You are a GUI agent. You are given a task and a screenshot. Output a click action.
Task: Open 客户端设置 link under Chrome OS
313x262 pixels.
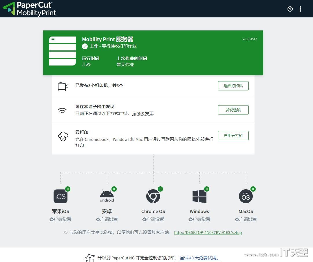click(x=153, y=219)
